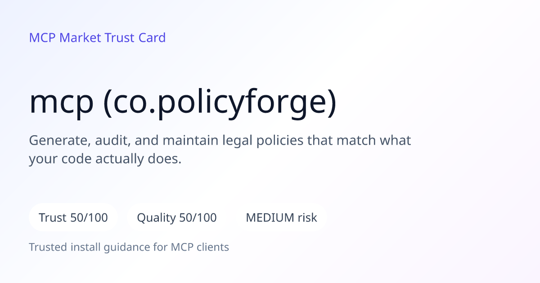The width and height of the screenshot is (540, 283).
Task: Click the MCP Market Trust Card label
Action: [x=97, y=38]
